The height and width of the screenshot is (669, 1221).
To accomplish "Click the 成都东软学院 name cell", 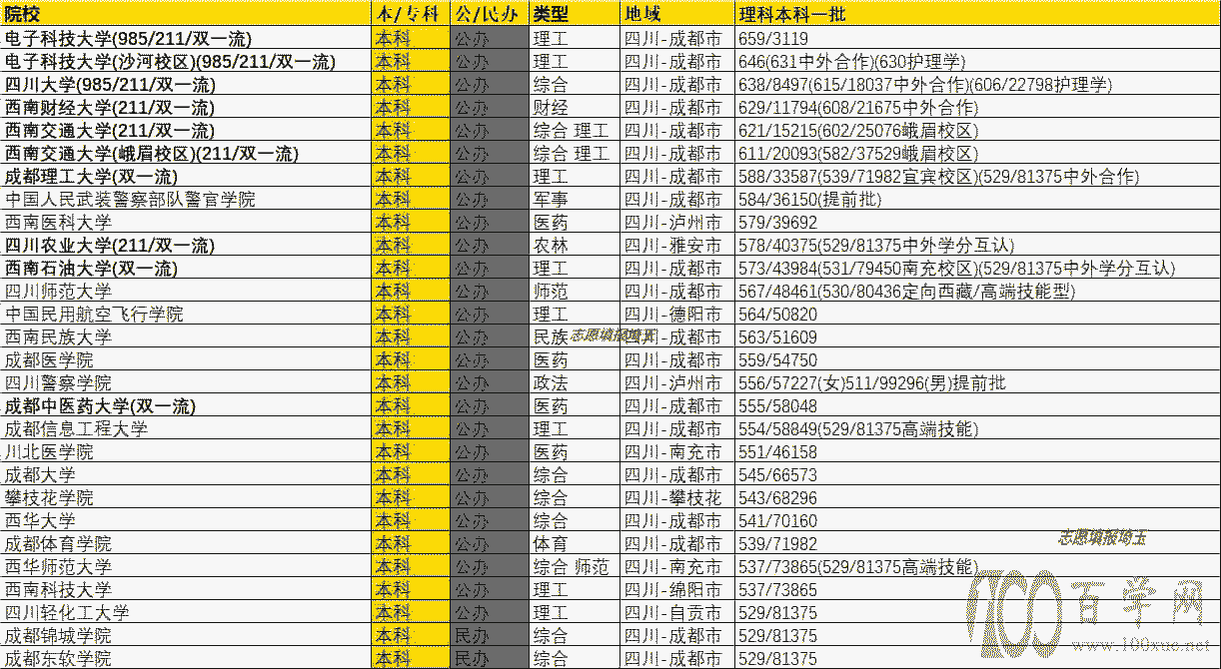I will 186,659.
